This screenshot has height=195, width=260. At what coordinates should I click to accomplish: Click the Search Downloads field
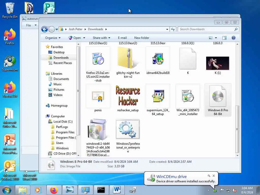(x=208, y=29)
